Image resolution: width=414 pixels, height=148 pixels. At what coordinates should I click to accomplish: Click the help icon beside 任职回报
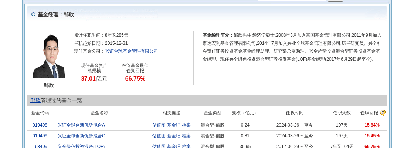[383, 113]
